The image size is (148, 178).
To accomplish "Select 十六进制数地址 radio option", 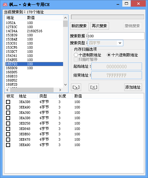I will 122,55.
